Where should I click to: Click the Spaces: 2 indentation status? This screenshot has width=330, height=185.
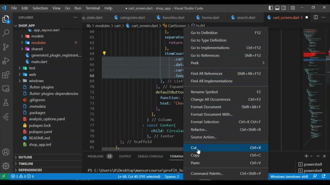[x=172, y=177]
